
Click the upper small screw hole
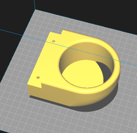coord(54,41)
